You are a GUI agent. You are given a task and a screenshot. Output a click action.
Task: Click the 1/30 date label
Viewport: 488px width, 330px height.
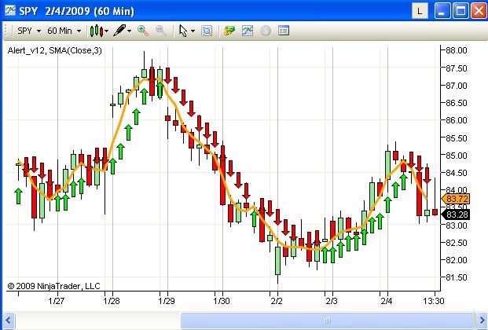click(222, 301)
